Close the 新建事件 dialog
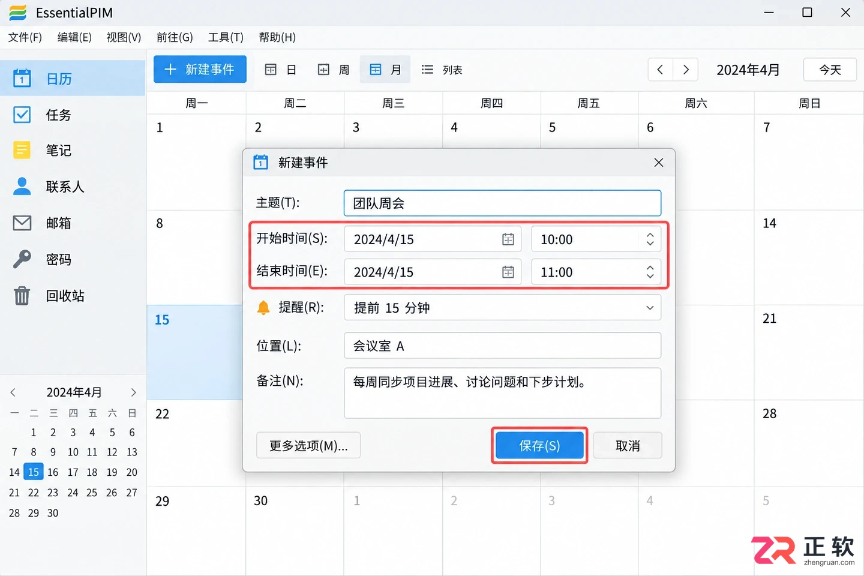The image size is (864, 576). pyautogui.click(x=659, y=163)
